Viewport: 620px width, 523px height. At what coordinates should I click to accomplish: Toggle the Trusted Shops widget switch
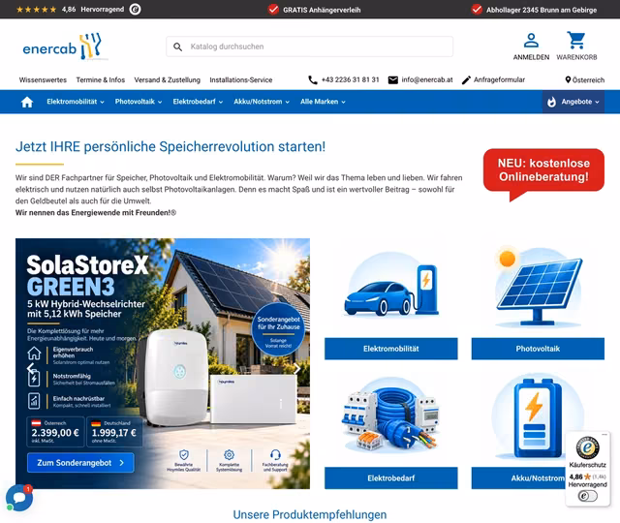[x=587, y=496]
